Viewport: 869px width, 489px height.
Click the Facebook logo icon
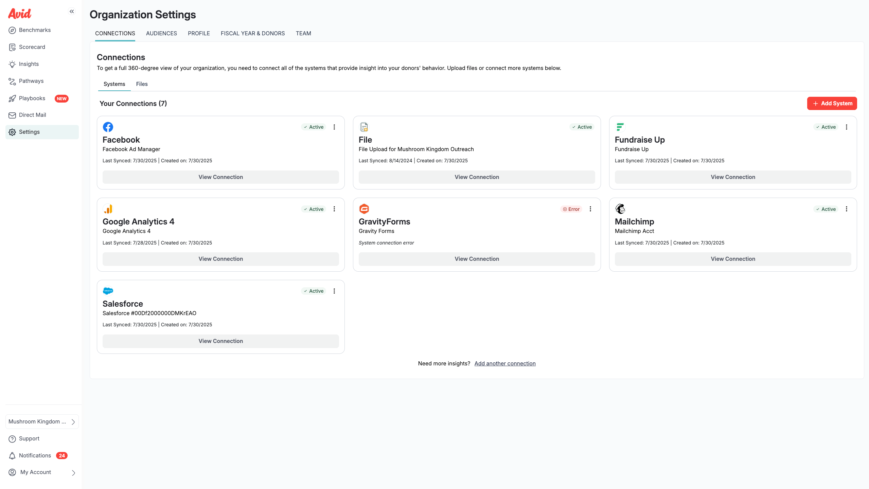click(108, 127)
